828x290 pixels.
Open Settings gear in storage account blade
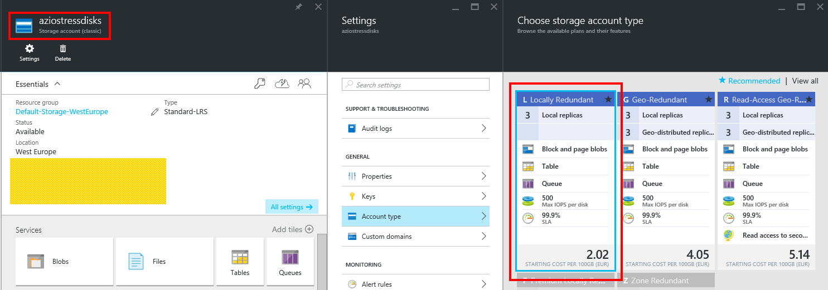[30, 48]
